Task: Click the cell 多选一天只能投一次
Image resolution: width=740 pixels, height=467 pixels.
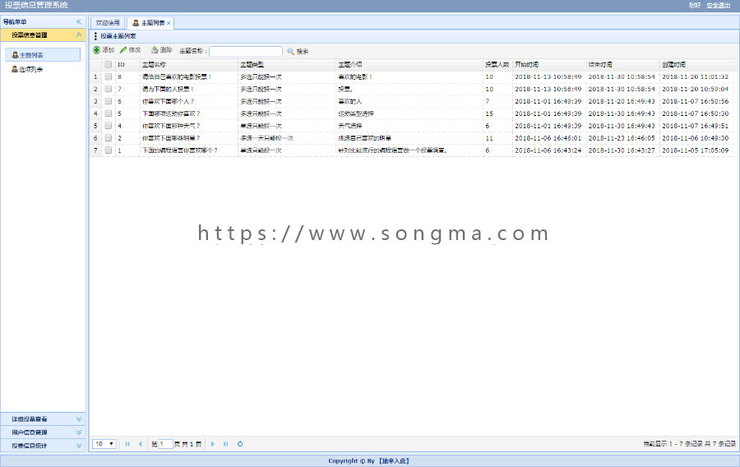Action: click(x=266, y=138)
